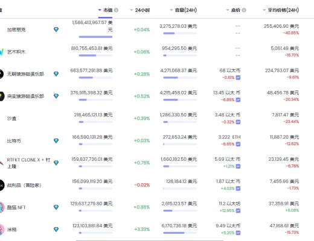Select 24h change +0.39%
The height and width of the screenshot is (241, 314).
point(142,118)
